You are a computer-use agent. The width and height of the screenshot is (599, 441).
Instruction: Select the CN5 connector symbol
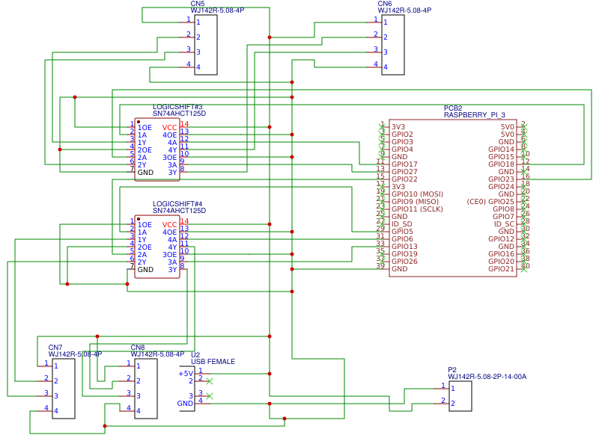coord(205,43)
